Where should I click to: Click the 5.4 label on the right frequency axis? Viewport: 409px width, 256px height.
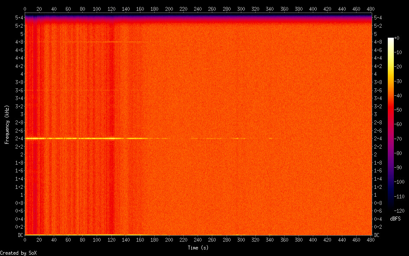click(377, 18)
